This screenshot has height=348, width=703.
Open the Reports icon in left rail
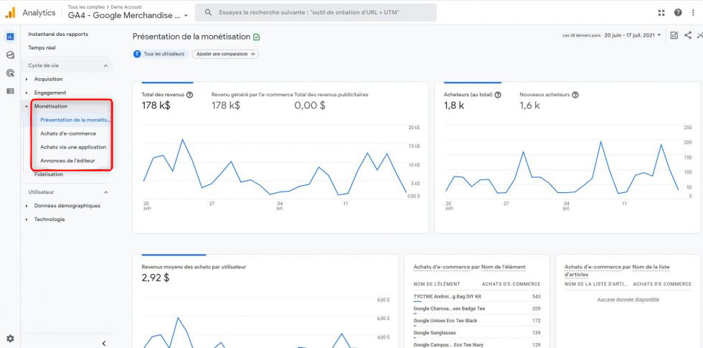pos(10,37)
